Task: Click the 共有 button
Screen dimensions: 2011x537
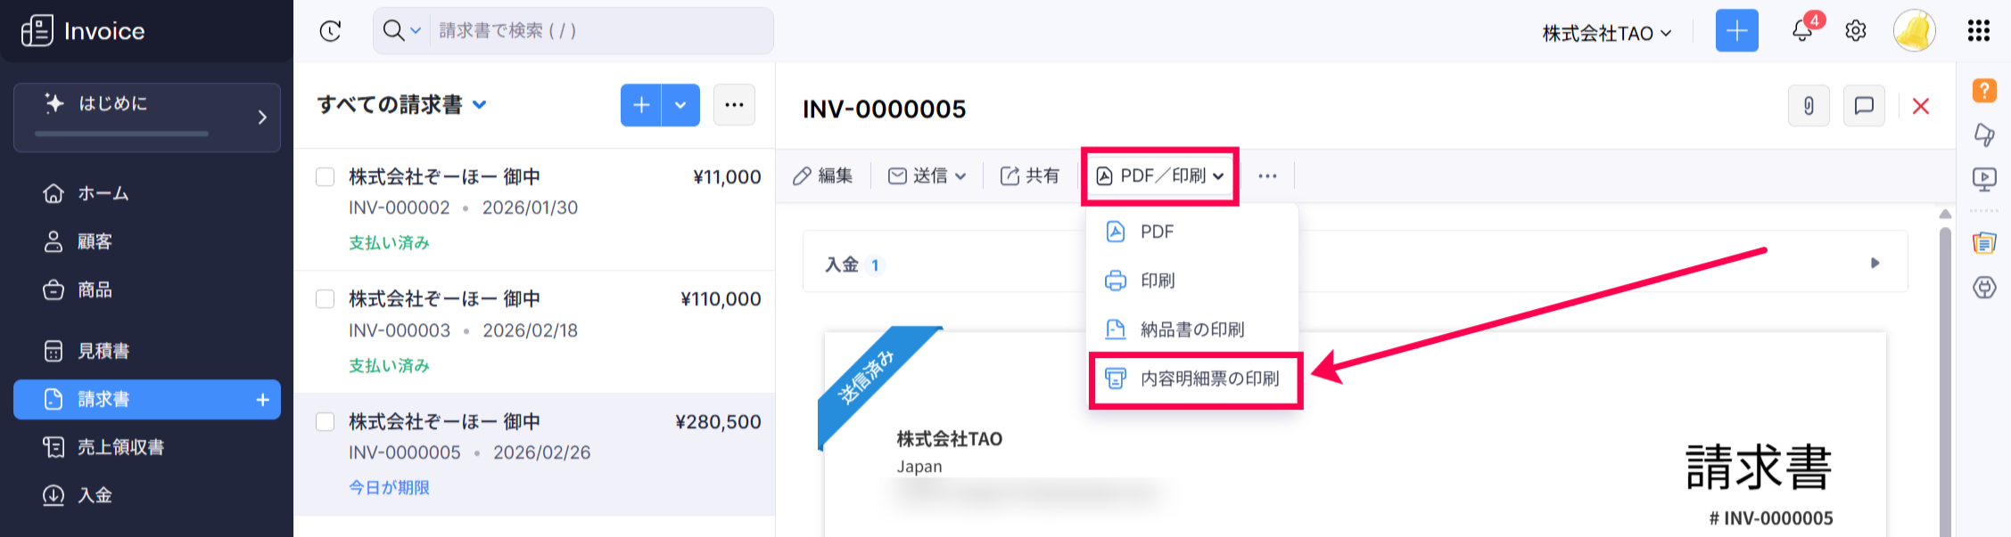Action: point(1030,176)
